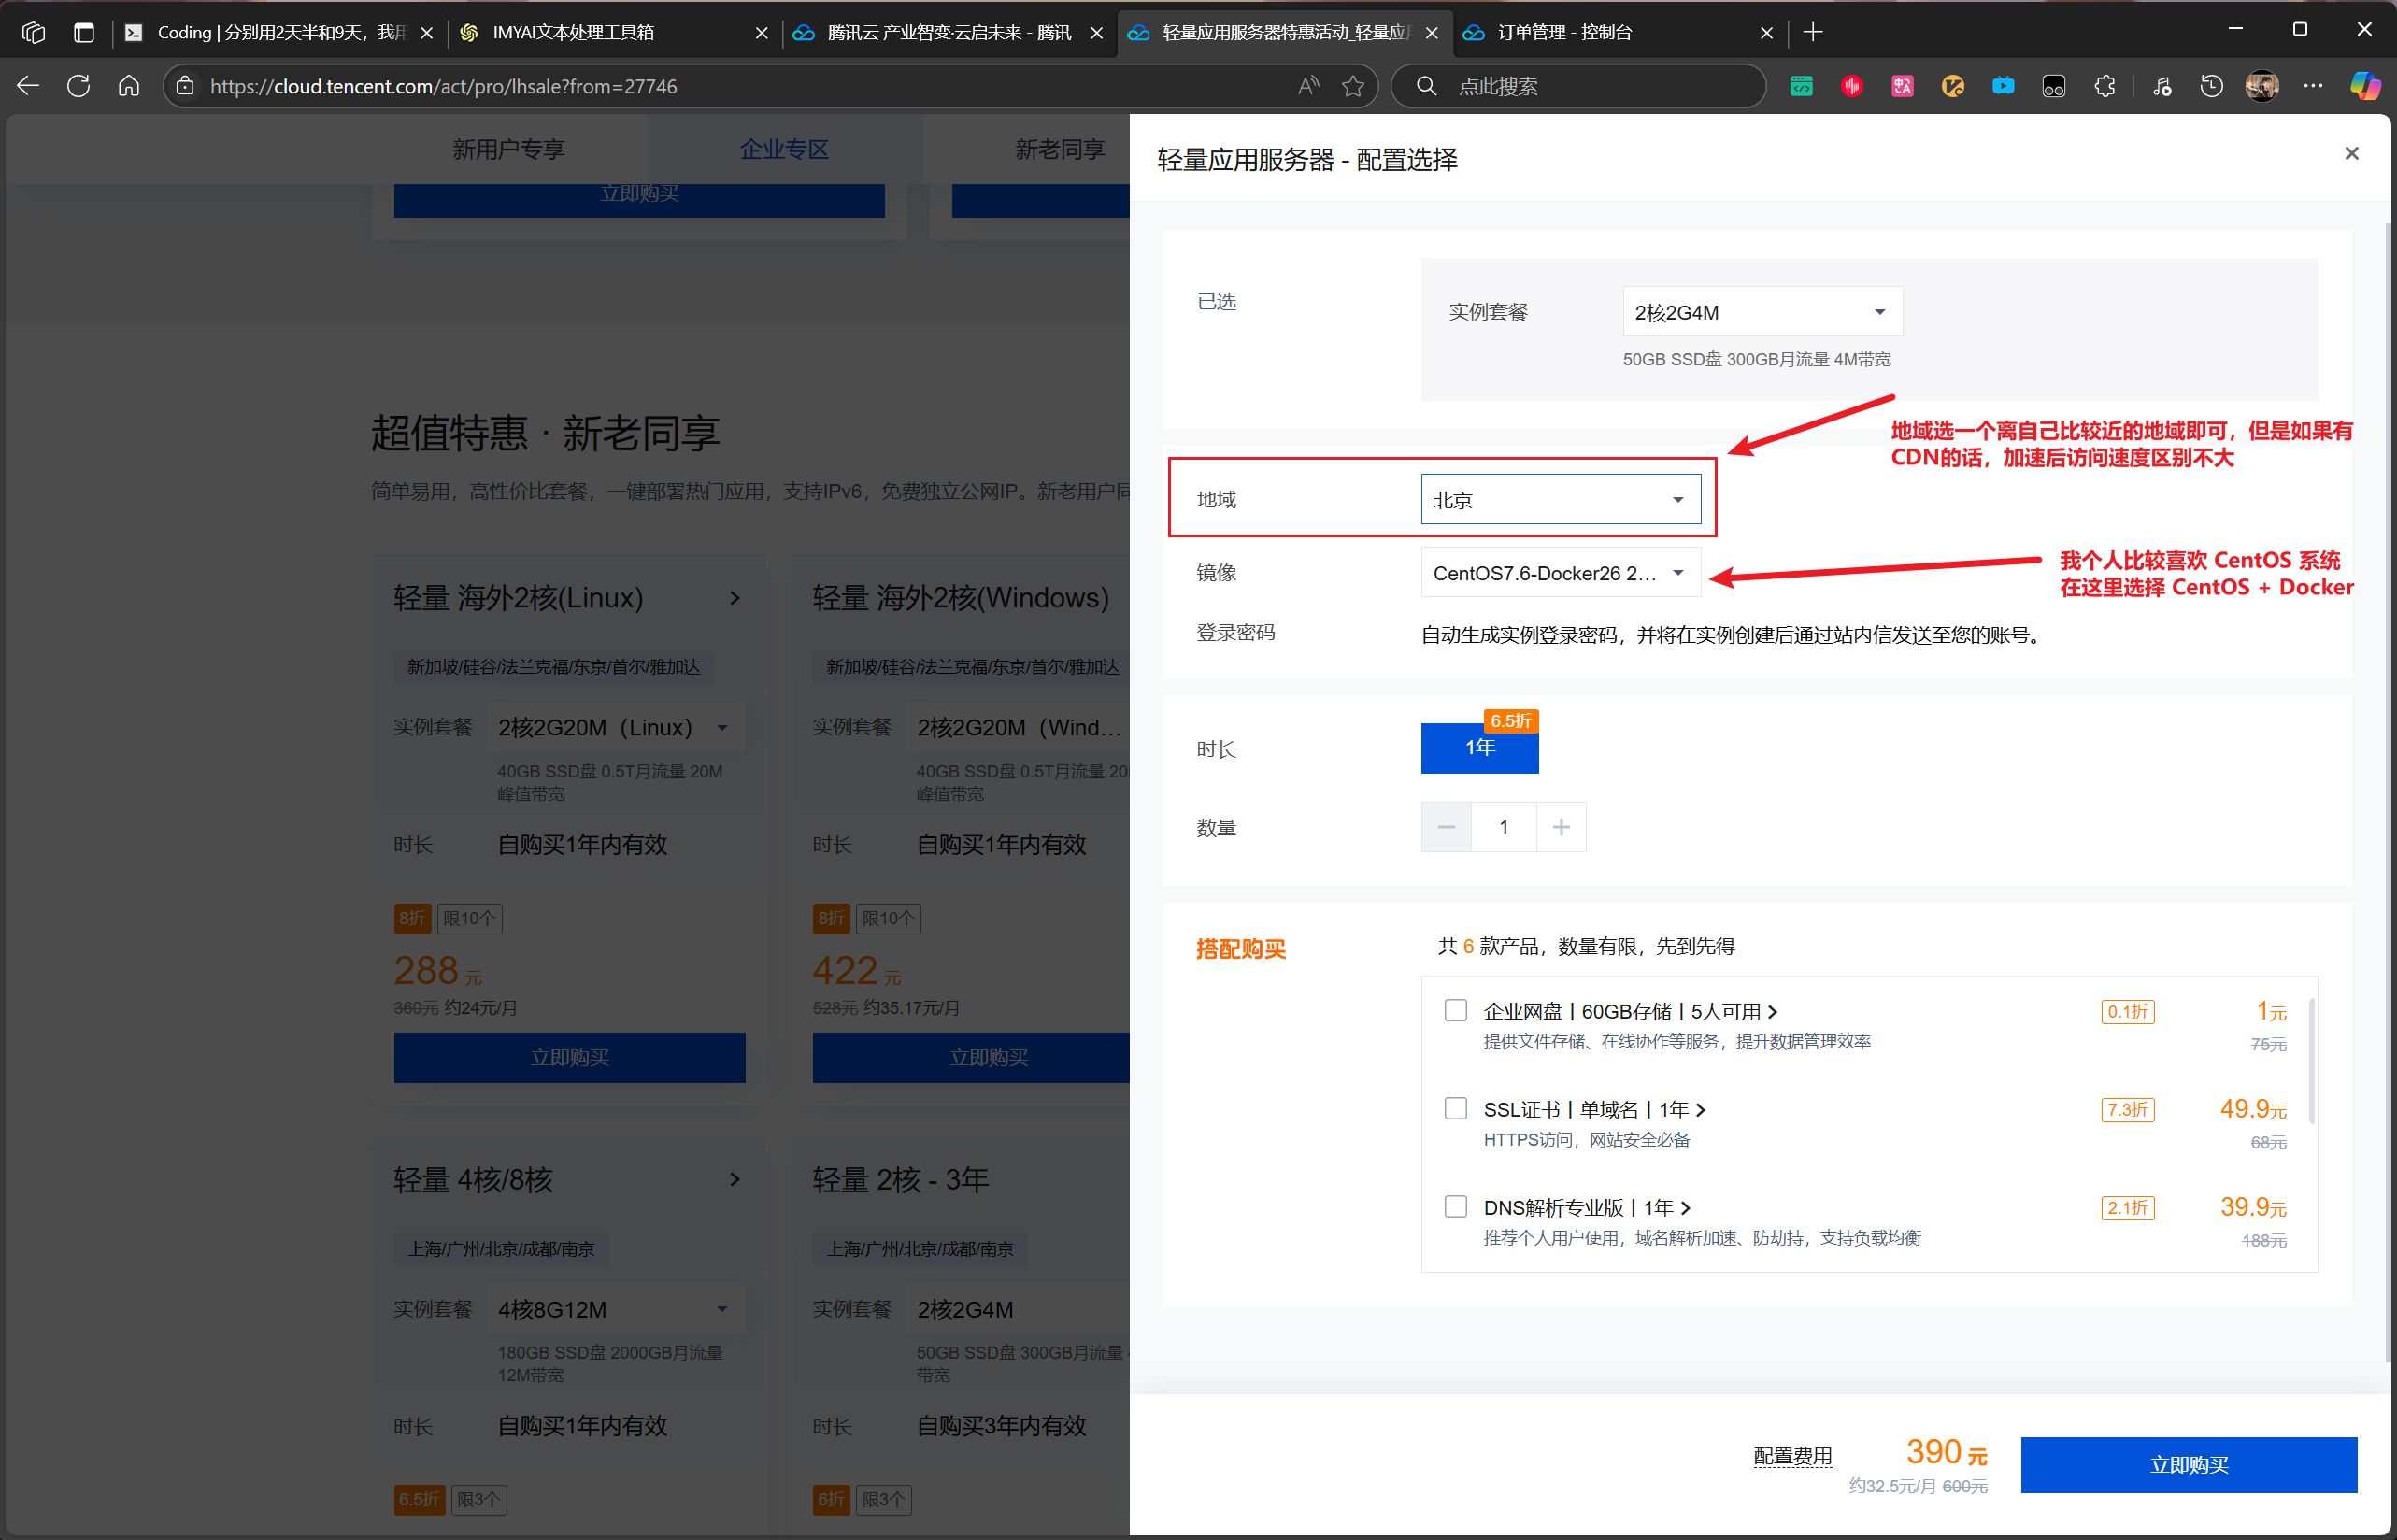Viewport: 2397px width, 1540px height.
Task: Refresh the current page
Action: point(78,86)
